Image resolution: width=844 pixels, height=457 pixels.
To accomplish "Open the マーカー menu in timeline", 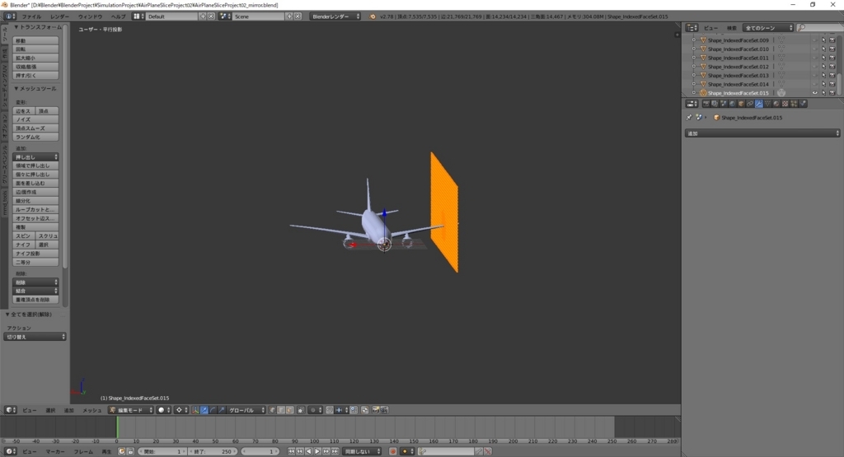I will pyautogui.click(x=55, y=451).
